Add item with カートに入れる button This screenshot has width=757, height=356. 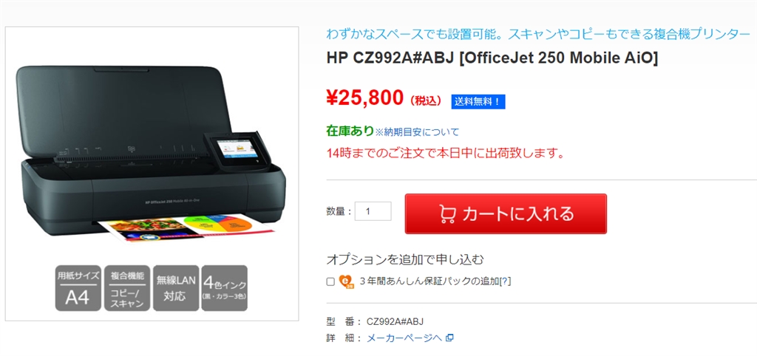[506, 213]
